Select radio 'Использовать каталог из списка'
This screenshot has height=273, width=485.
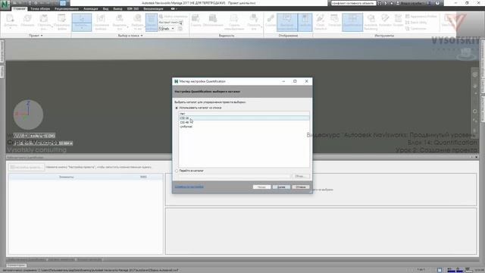tap(177, 108)
